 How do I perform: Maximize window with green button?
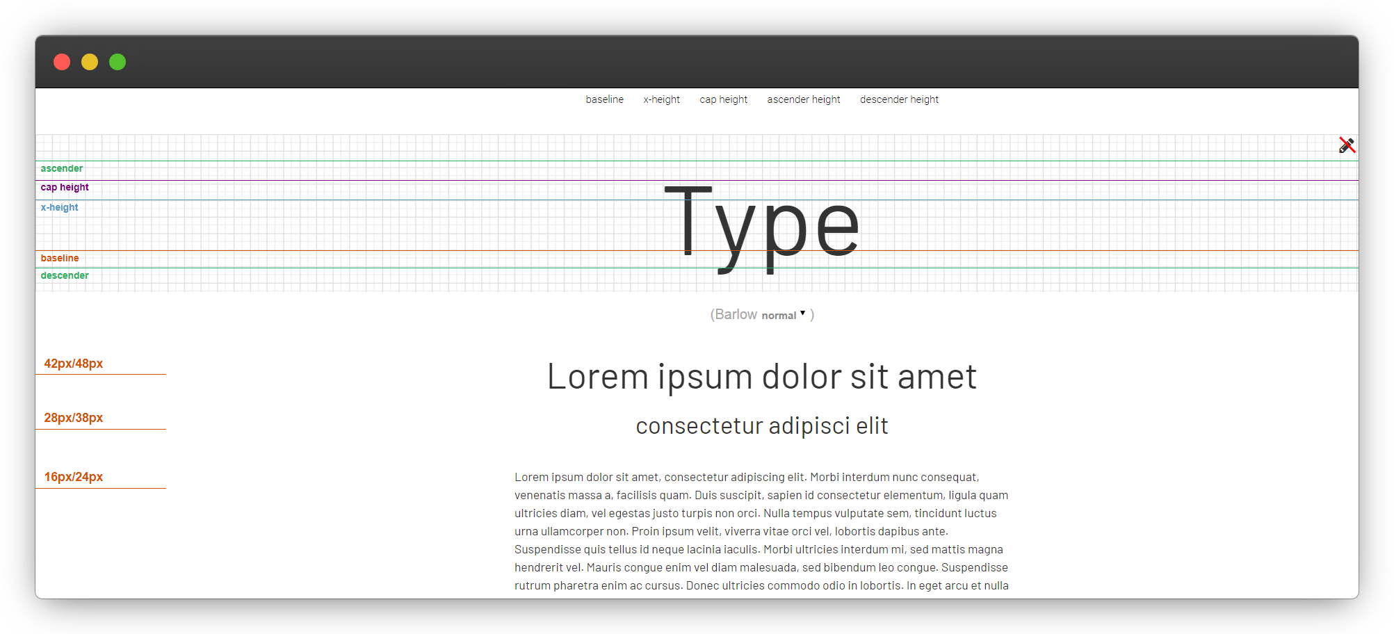tap(117, 62)
